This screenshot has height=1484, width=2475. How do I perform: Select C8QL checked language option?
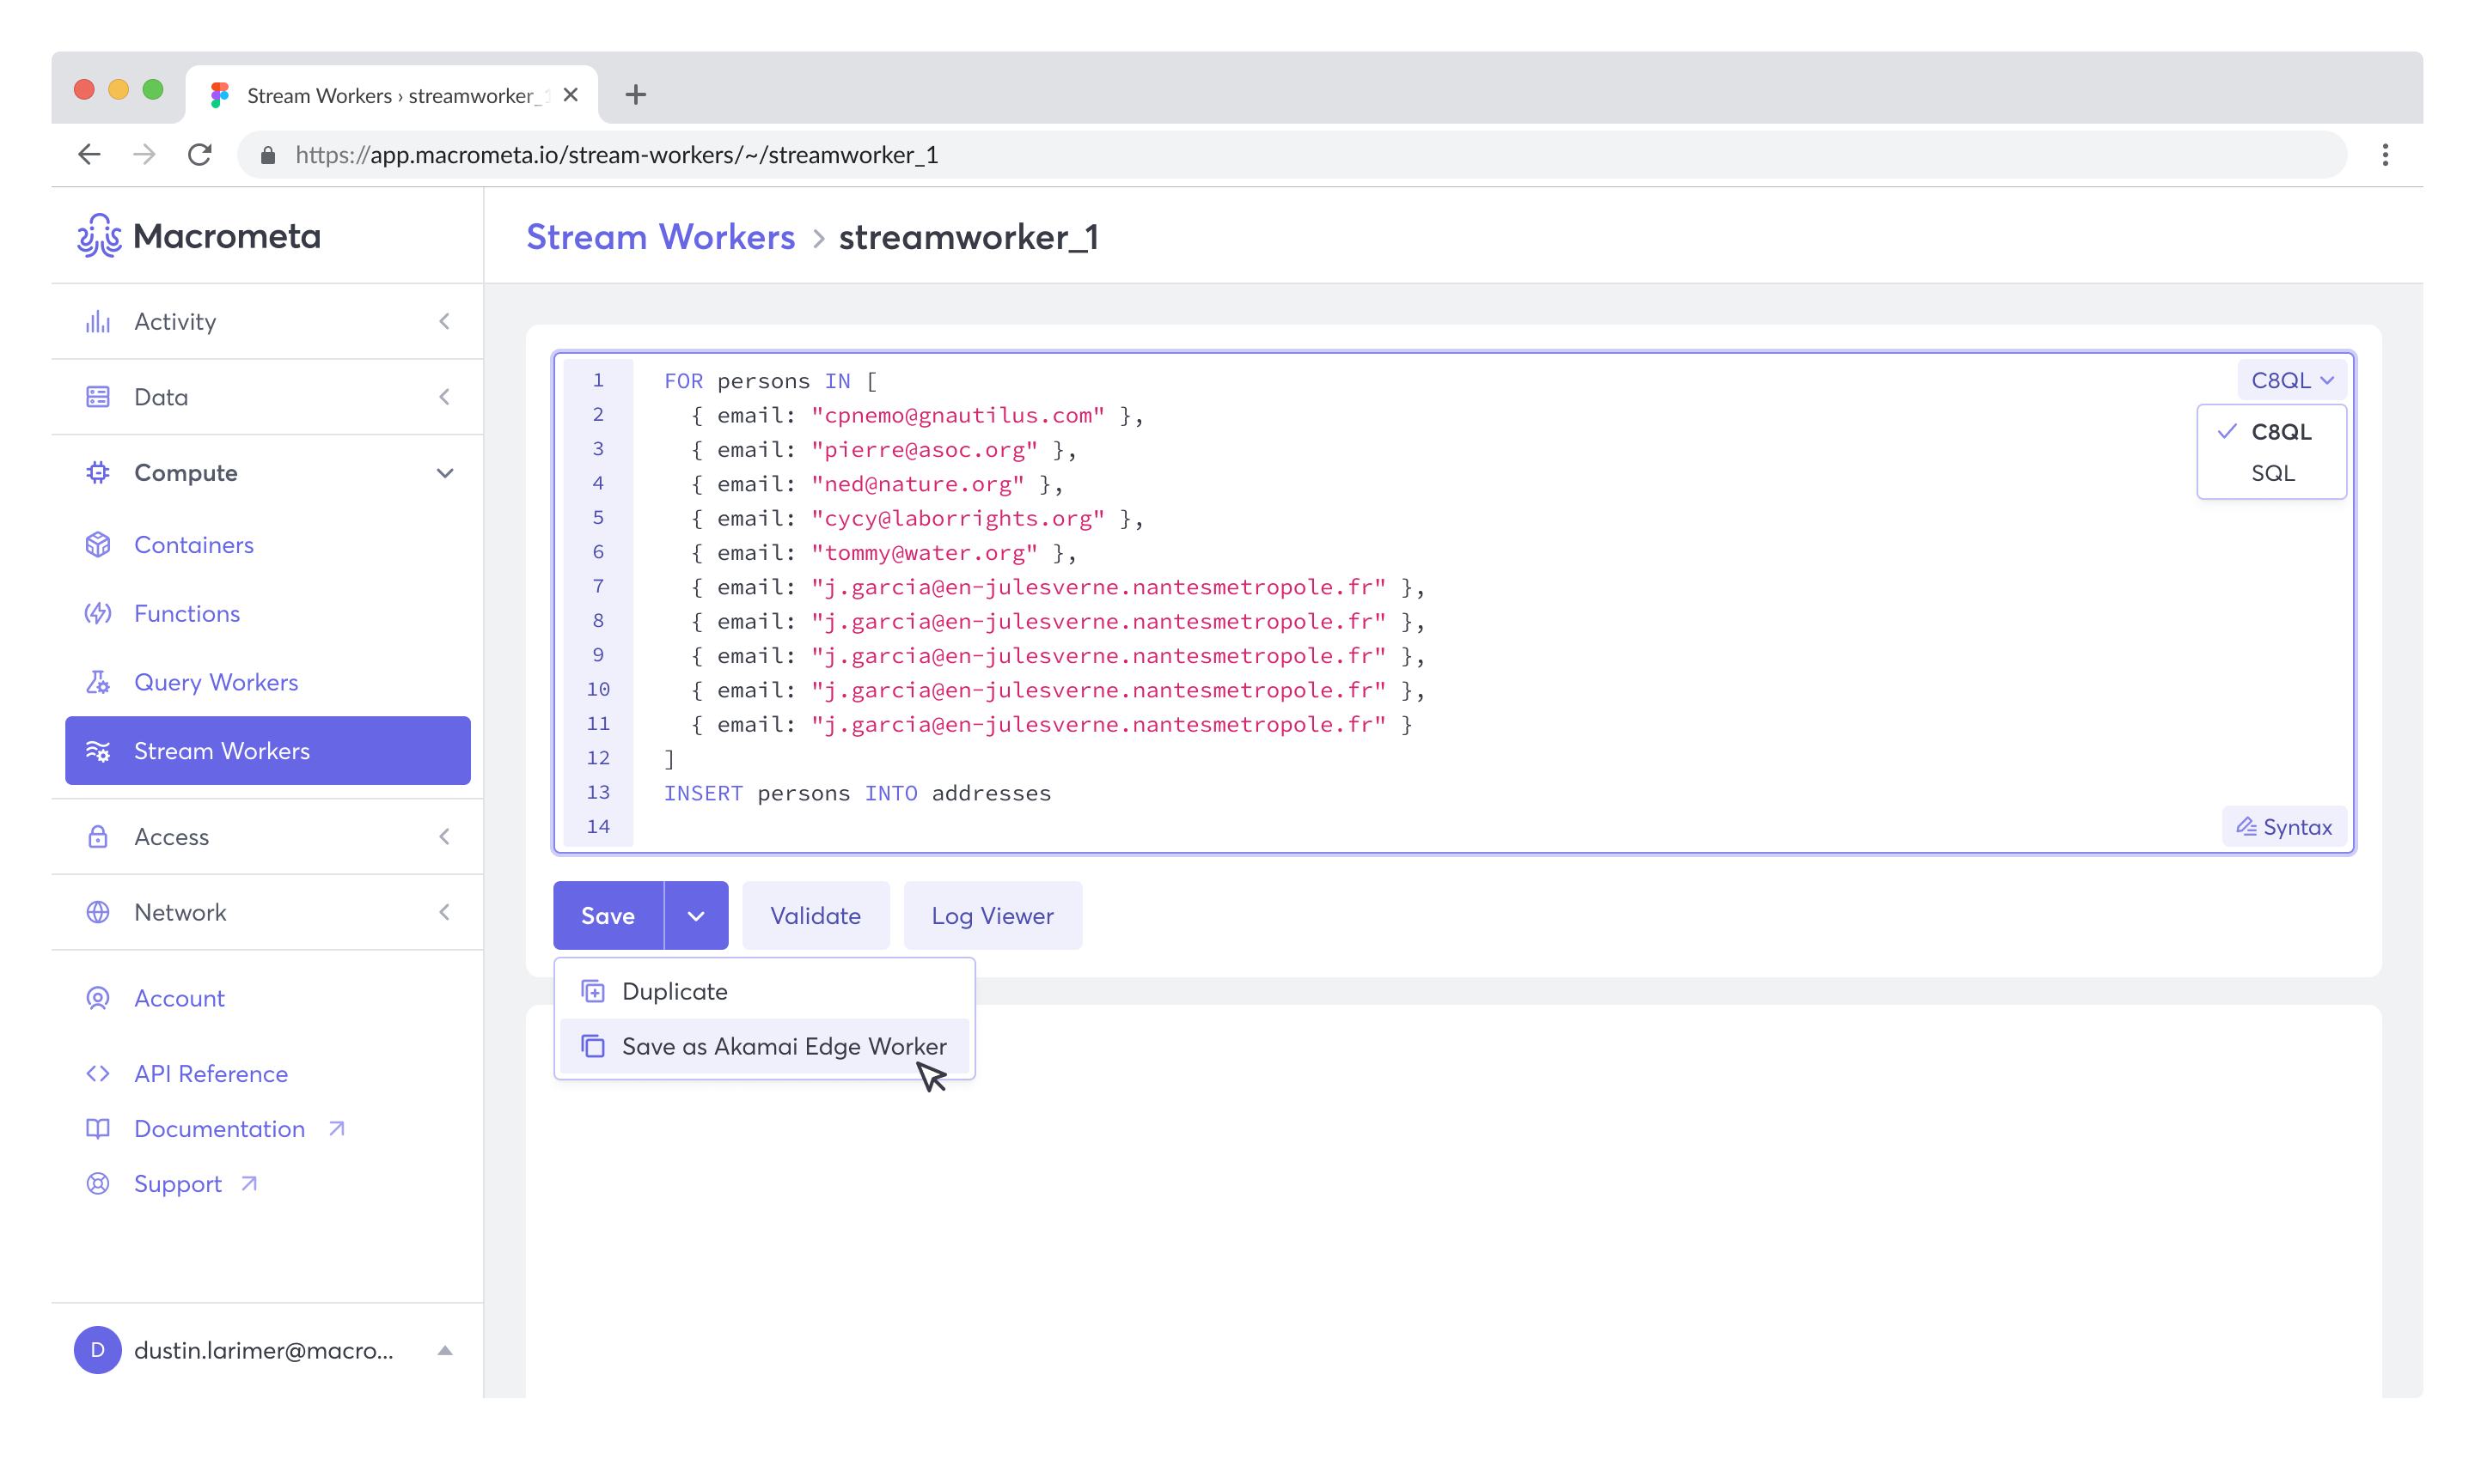(2280, 432)
